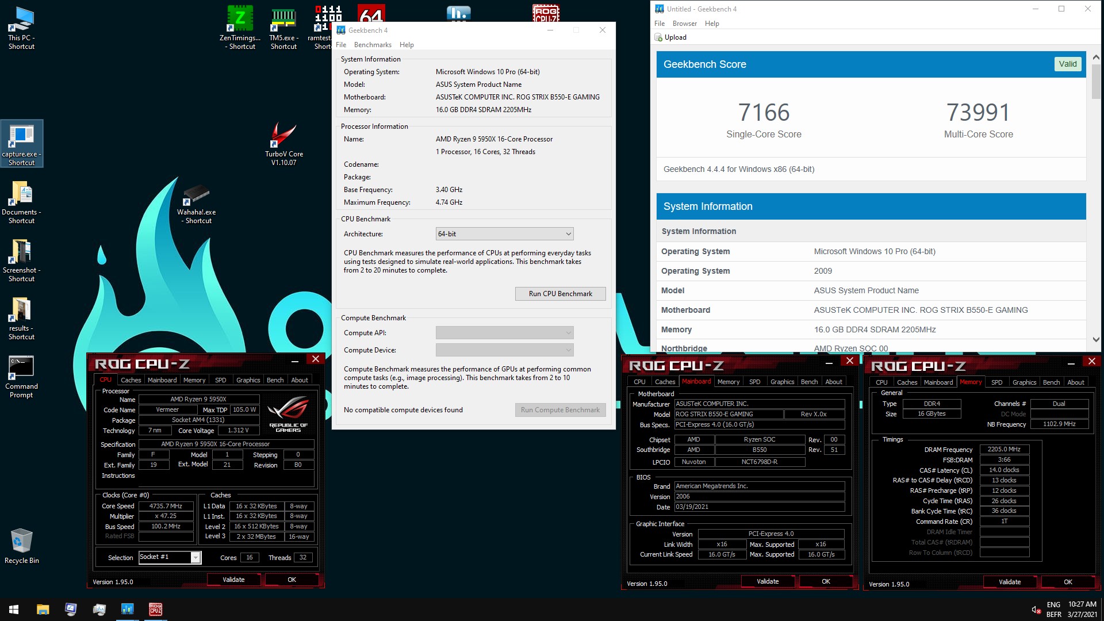Open Browser menu in Untitled Geekbench
1104x621 pixels.
(x=684, y=24)
